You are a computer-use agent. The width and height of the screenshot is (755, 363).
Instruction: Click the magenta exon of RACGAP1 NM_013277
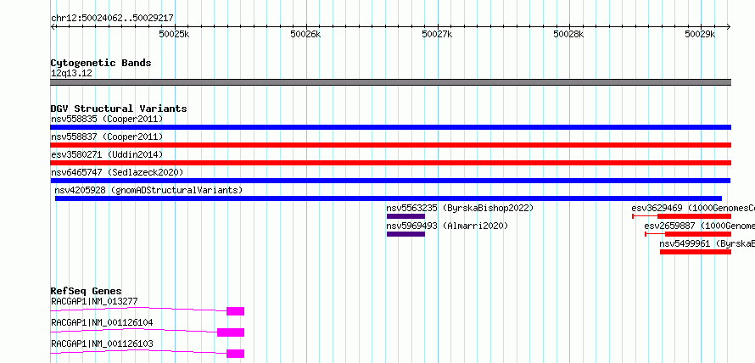pyautogui.click(x=236, y=311)
